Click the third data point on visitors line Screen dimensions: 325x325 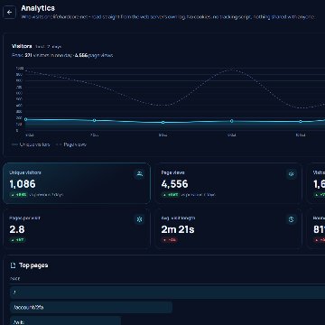(163, 123)
